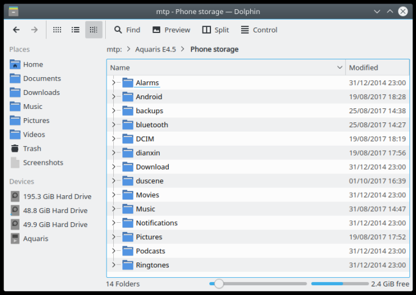Open the 49.9 GiB Hard Drive

49,225
